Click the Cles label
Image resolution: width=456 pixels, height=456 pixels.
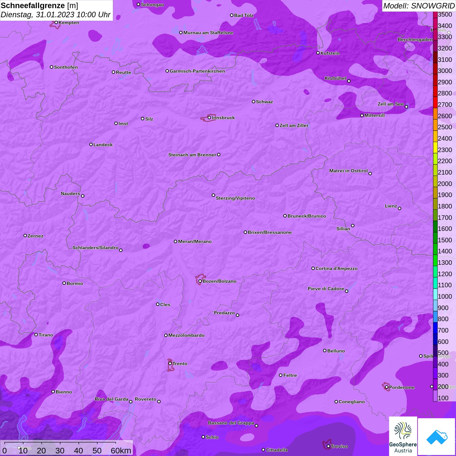[165, 305]
